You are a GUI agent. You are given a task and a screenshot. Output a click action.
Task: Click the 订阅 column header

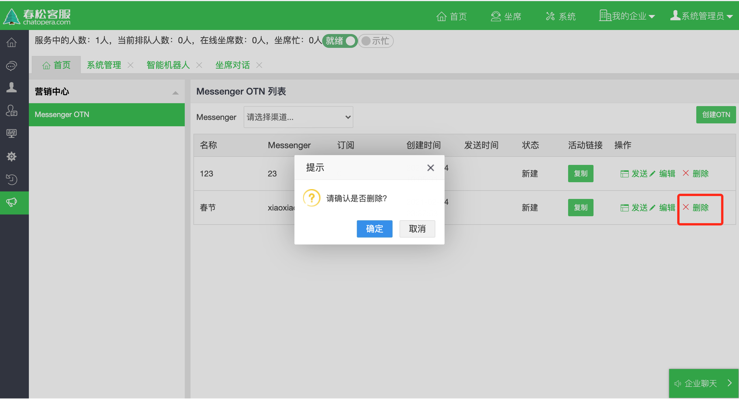[346, 145]
